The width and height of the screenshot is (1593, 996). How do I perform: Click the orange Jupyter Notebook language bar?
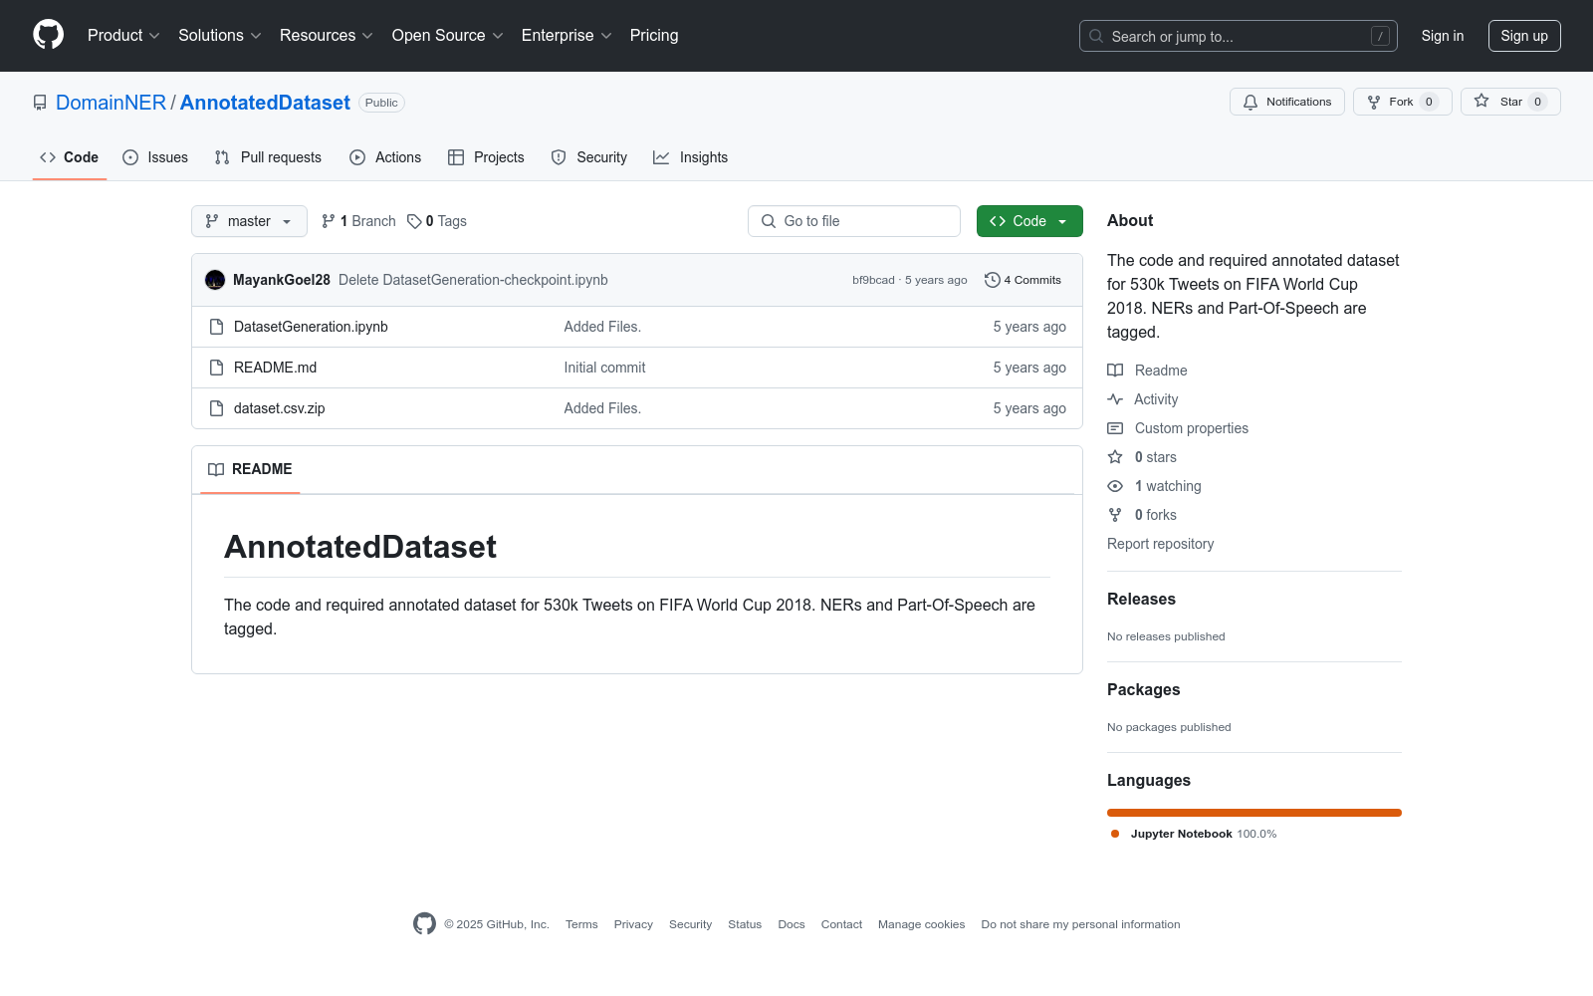1254,813
